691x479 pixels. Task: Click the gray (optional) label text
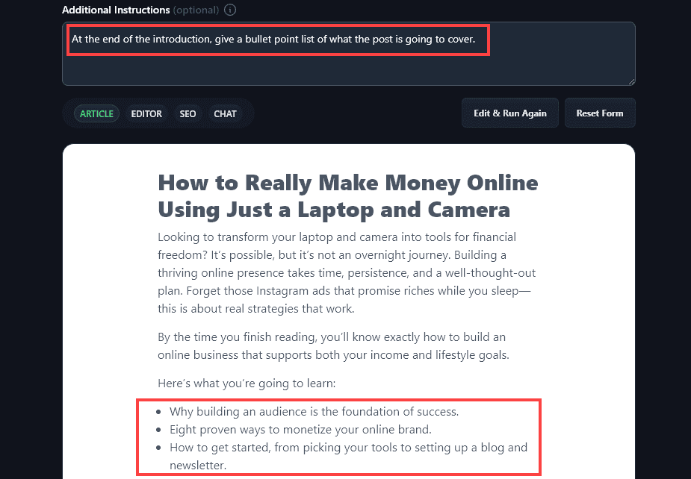pos(196,10)
